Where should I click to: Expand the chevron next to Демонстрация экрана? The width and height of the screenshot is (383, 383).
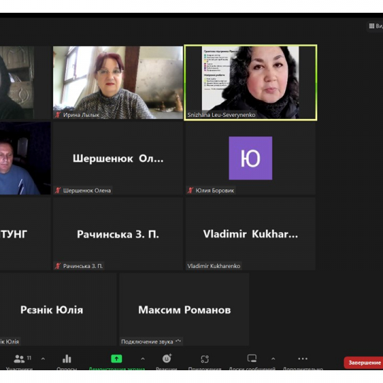pos(143,359)
